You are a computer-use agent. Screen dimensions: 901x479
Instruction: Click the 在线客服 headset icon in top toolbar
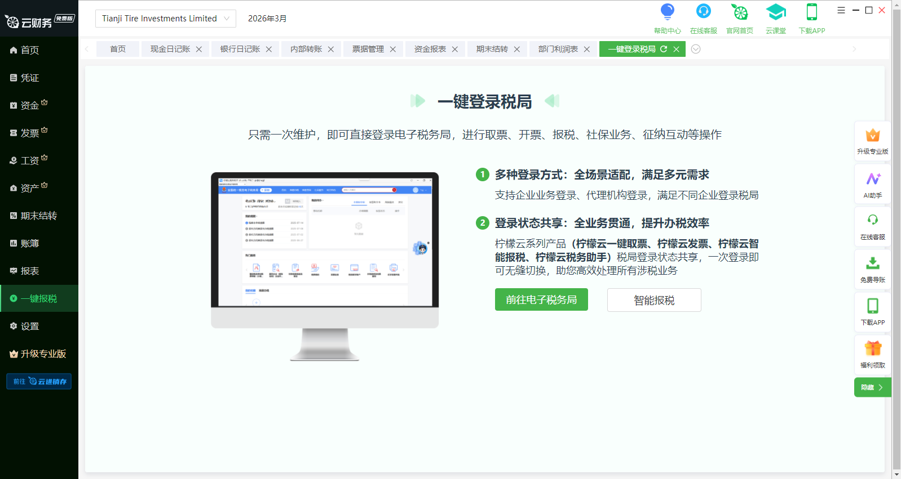point(703,12)
